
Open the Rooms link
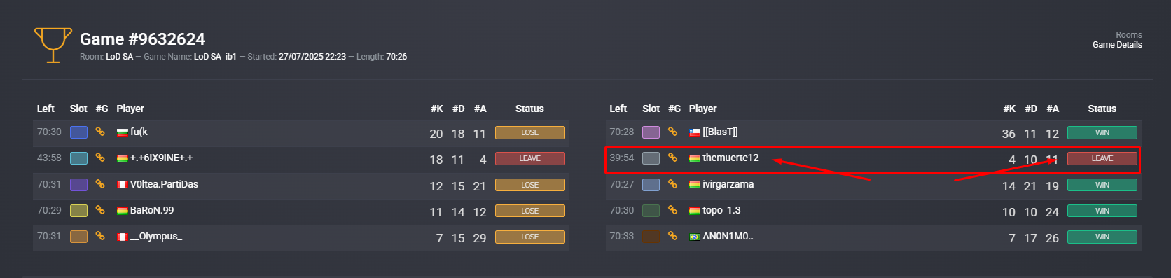1129,35
